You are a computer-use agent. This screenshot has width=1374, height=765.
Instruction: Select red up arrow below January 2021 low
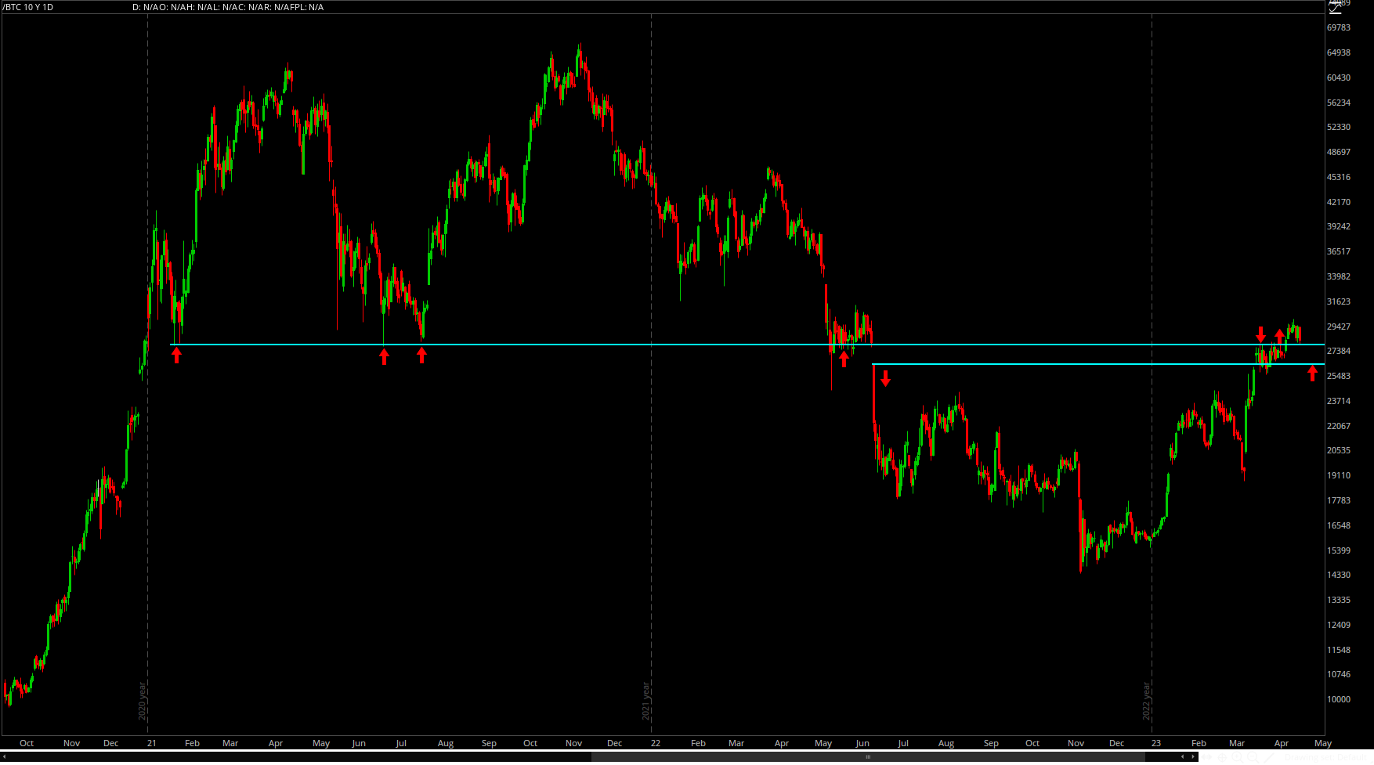pos(177,355)
